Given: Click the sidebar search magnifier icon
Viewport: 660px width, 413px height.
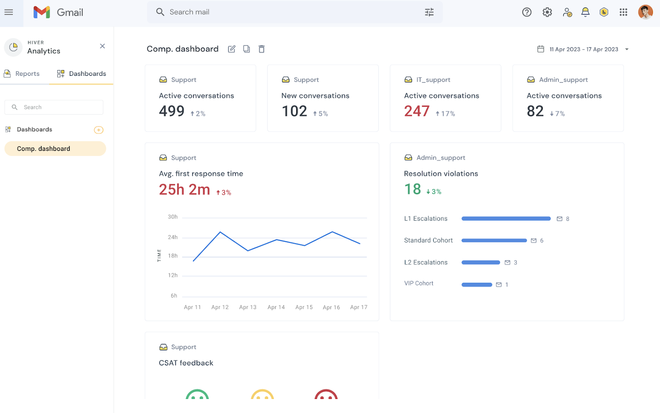Looking at the screenshot, I should [x=14, y=107].
